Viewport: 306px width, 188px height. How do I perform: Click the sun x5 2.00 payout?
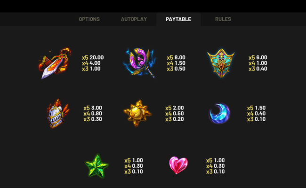coord(175,108)
